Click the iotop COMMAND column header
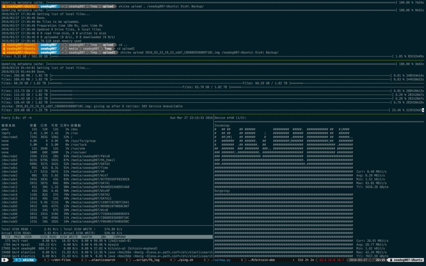This screenshot has width=426, height=266. (119, 237)
